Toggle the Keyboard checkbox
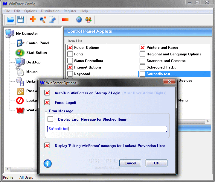215x182 pixels. click(70, 74)
